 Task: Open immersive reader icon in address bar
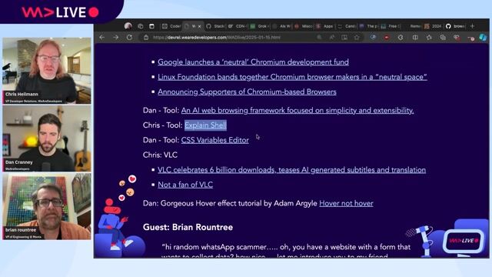click(344, 38)
